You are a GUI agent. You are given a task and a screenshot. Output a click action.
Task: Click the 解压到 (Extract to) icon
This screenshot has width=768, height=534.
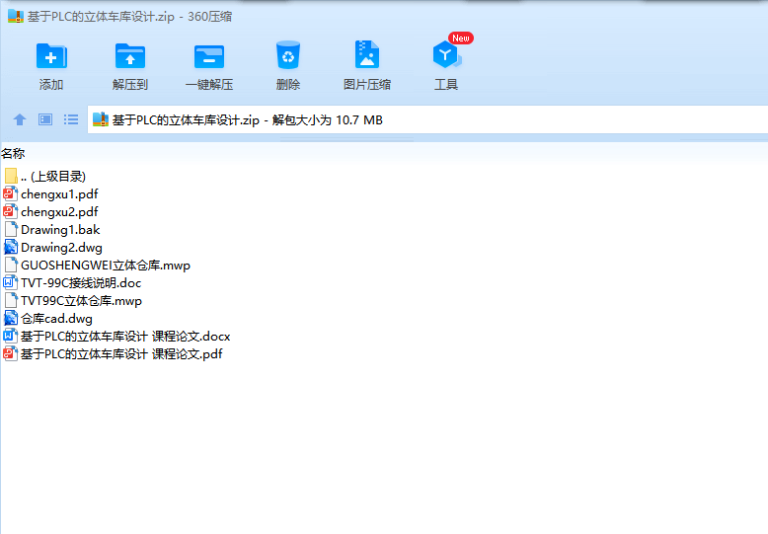[129, 56]
